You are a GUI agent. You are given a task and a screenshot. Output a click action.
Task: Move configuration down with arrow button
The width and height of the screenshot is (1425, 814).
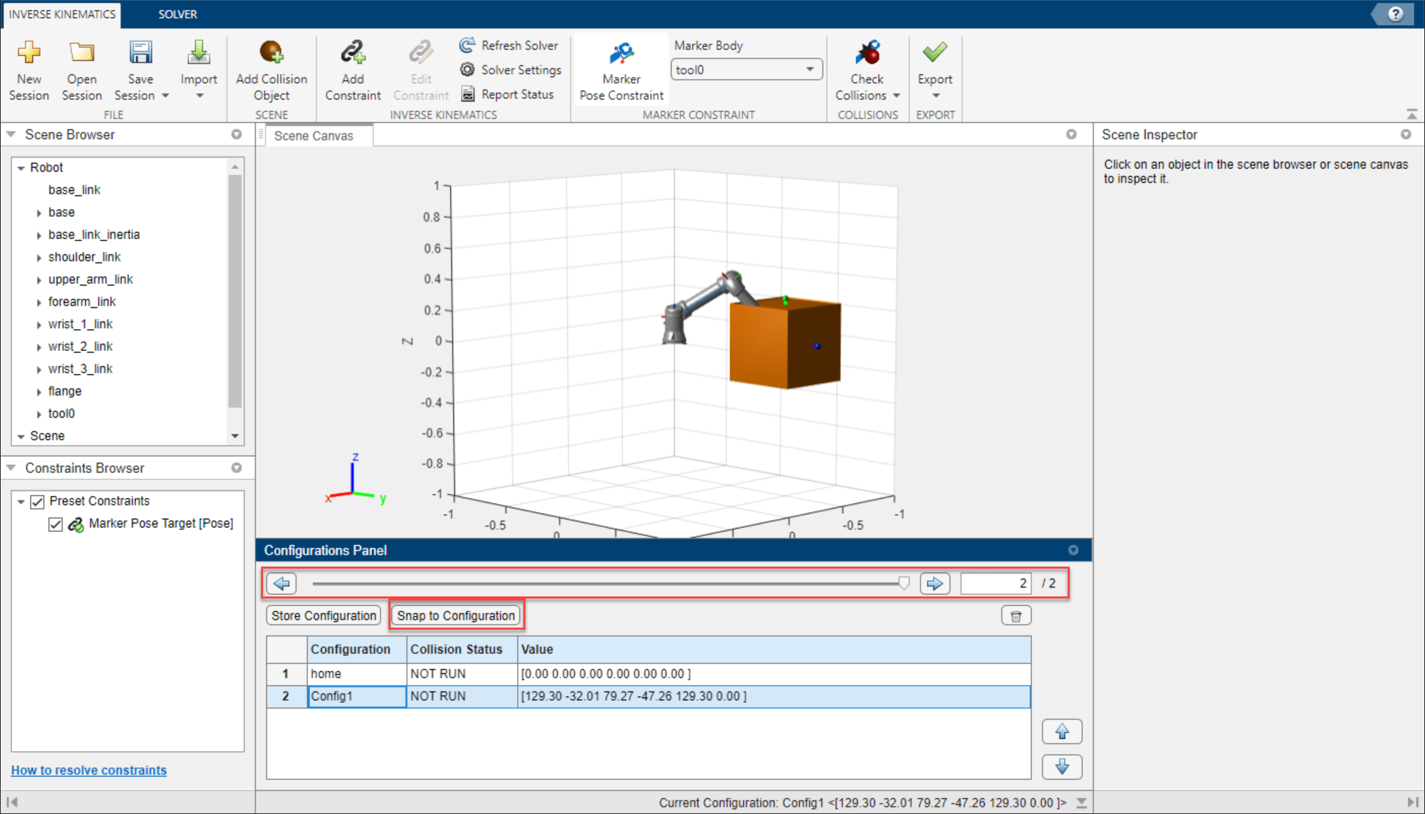pos(1062,767)
